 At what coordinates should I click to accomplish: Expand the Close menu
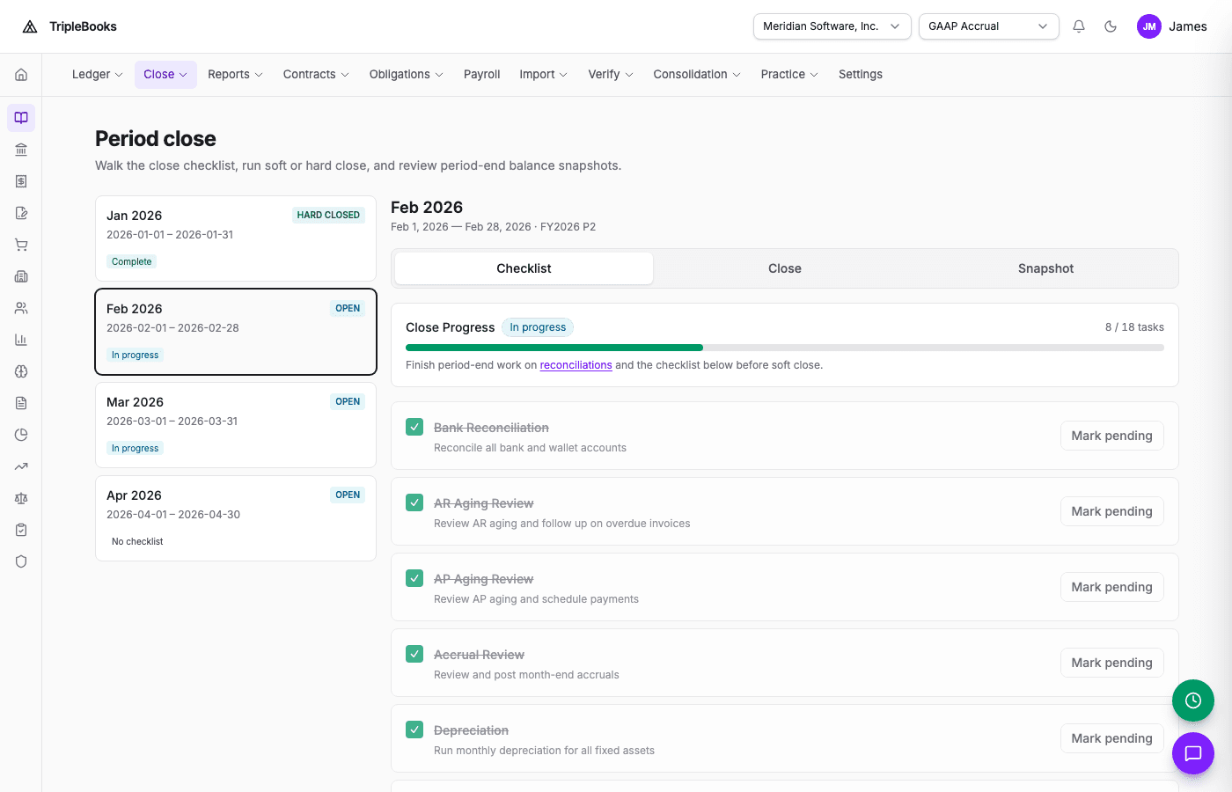(x=165, y=75)
